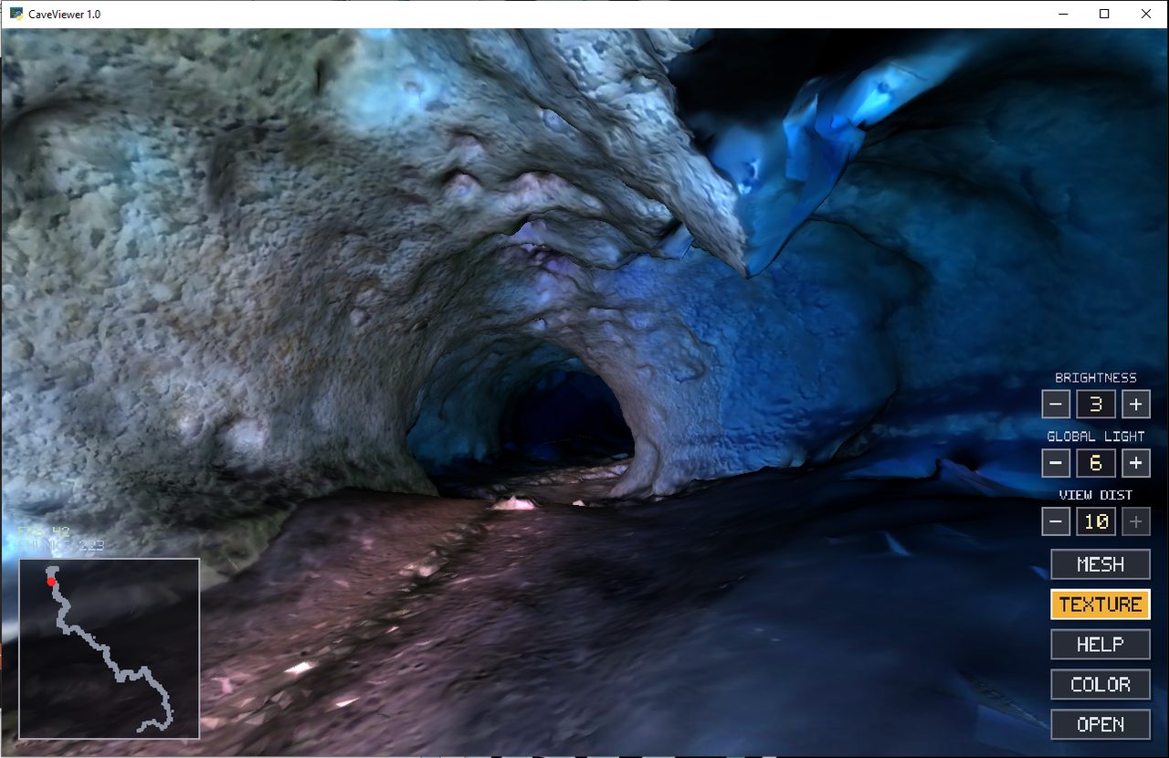Viewport: 1169px width, 758px height.
Task: Click OPEN to load a cave file
Action: [x=1101, y=724]
